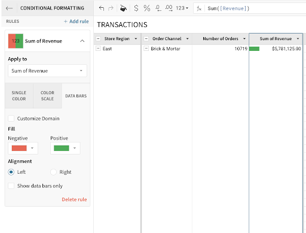
Task: Open the Positive fill color dropdown arrow
Action: click(x=75, y=148)
